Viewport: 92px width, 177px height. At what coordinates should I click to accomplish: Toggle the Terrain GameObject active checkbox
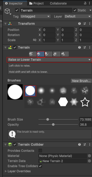coord(17,11)
